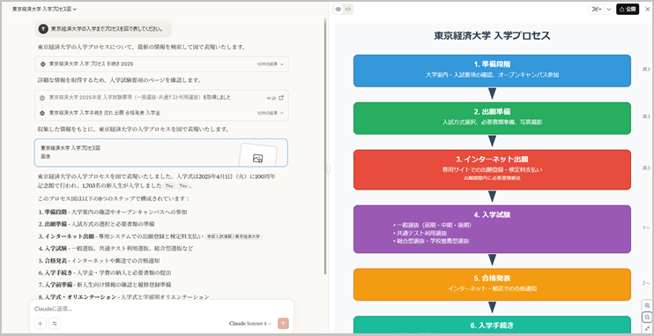
Task: Switch artifact panel to code view
Action: (348, 9)
